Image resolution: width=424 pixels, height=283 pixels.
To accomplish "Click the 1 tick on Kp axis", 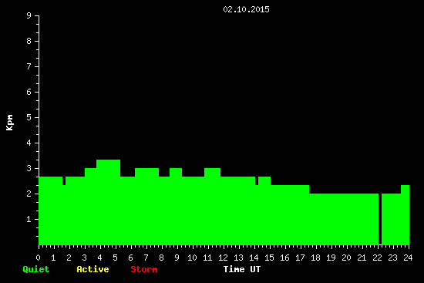I will (29, 219).
